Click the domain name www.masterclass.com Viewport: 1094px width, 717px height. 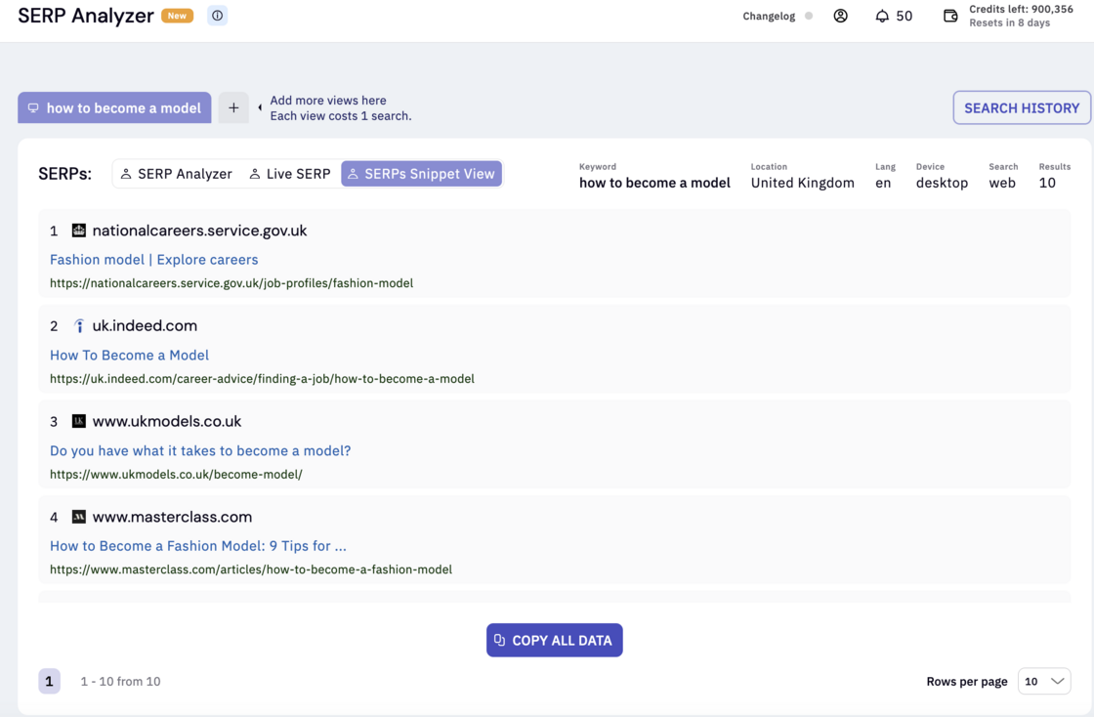(172, 517)
